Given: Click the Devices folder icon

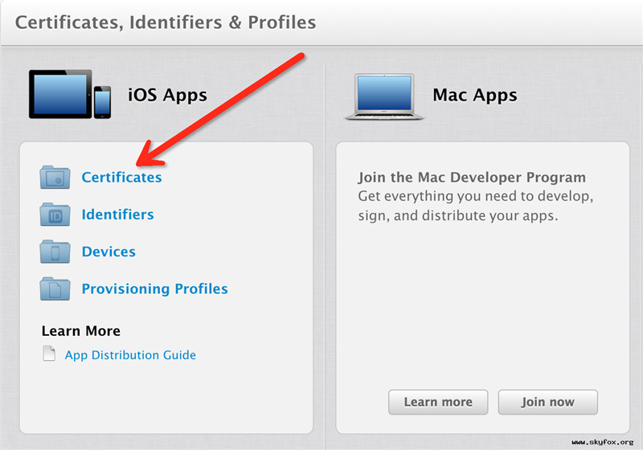Looking at the screenshot, I should (55, 252).
